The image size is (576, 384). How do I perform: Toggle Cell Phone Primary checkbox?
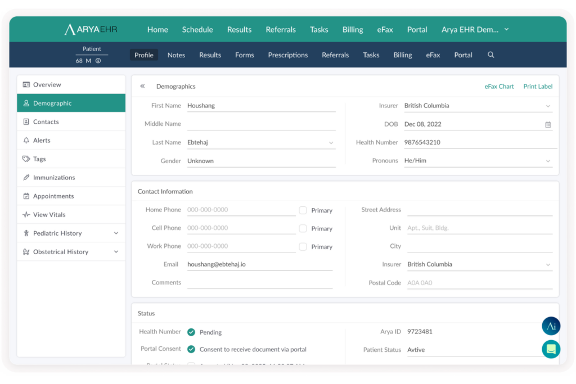tap(303, 228)
